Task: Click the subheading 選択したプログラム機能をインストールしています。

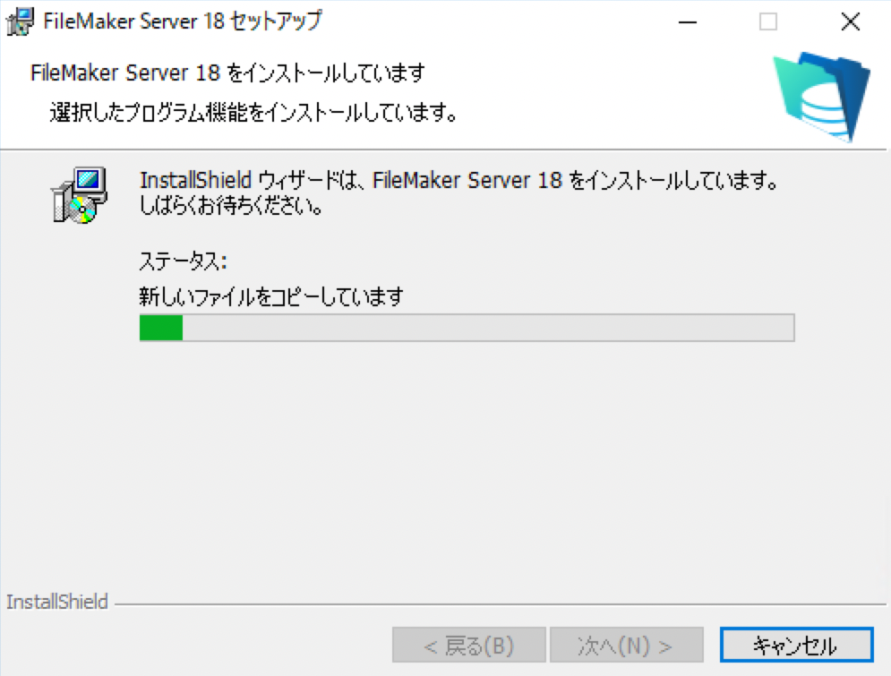Action: coord(254,113)
